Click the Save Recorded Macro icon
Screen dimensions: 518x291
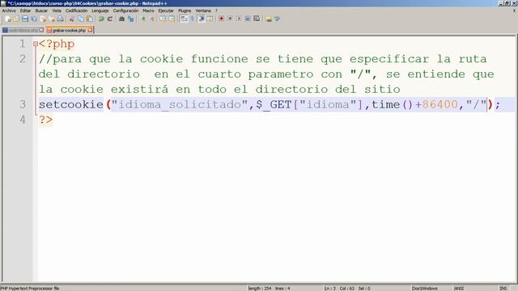257,19
